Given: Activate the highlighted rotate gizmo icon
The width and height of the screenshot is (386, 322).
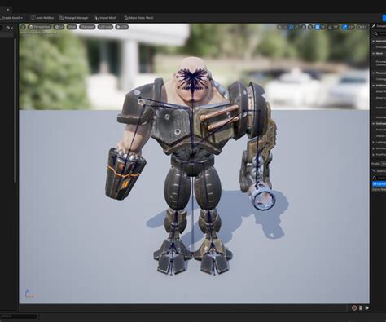Looking at the screenshot, I should [x=292, y=27].
